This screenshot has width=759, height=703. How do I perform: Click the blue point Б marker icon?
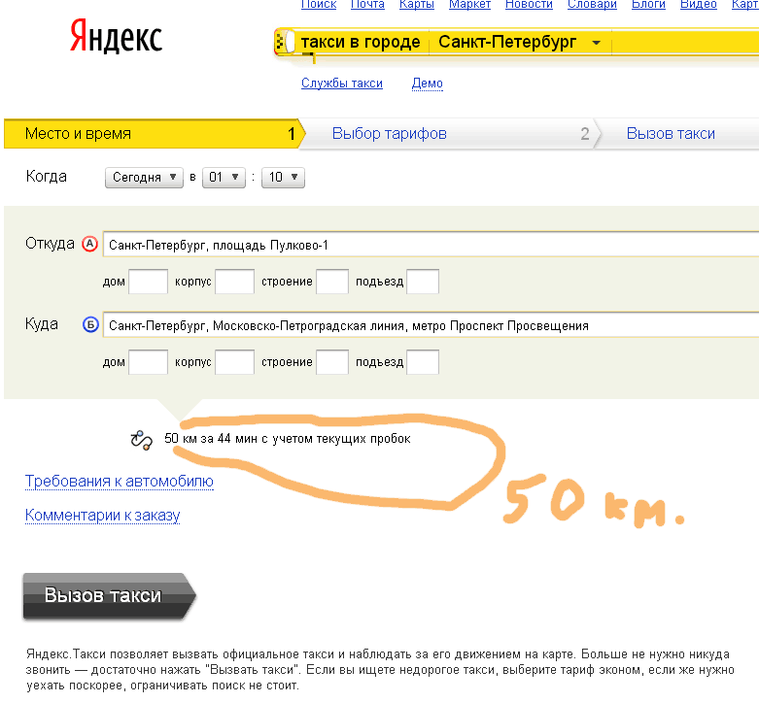pos(90,324)
